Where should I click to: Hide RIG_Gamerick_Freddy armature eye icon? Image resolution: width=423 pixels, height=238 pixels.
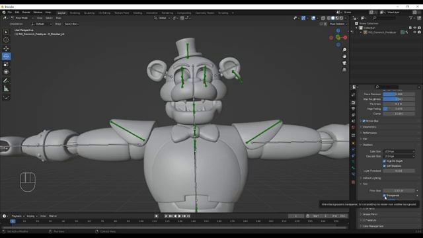415,32
